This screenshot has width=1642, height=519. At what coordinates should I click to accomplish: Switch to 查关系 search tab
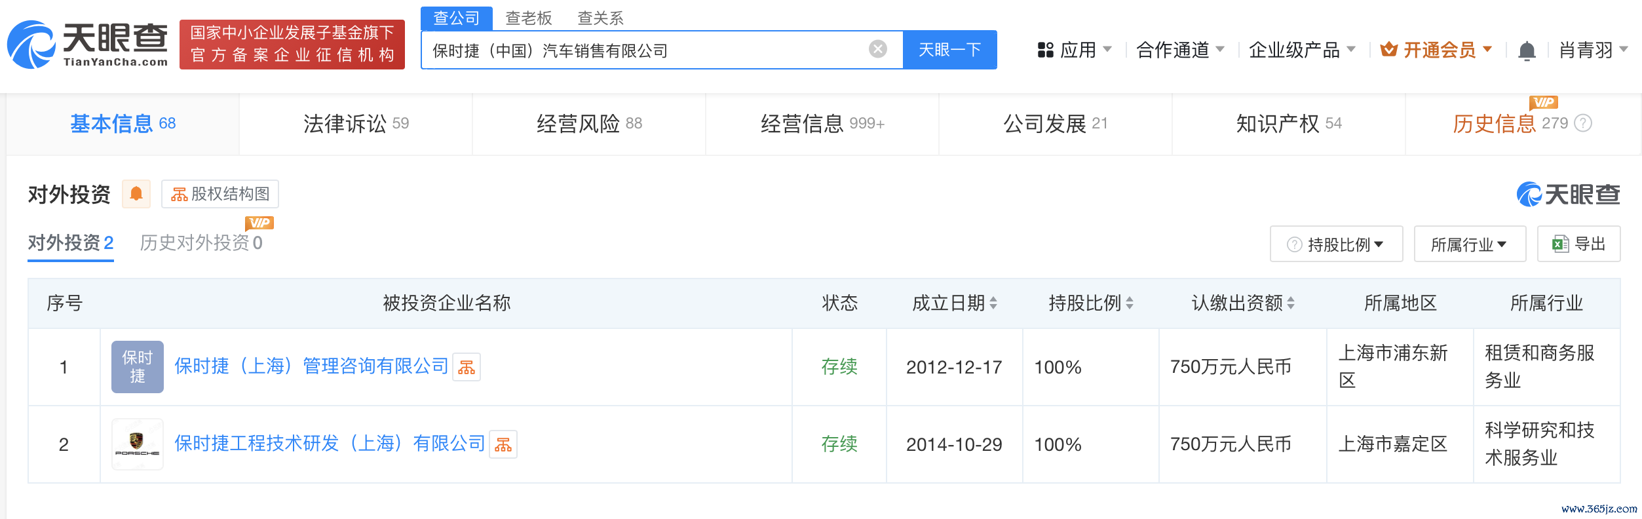[x=601, y=18]
